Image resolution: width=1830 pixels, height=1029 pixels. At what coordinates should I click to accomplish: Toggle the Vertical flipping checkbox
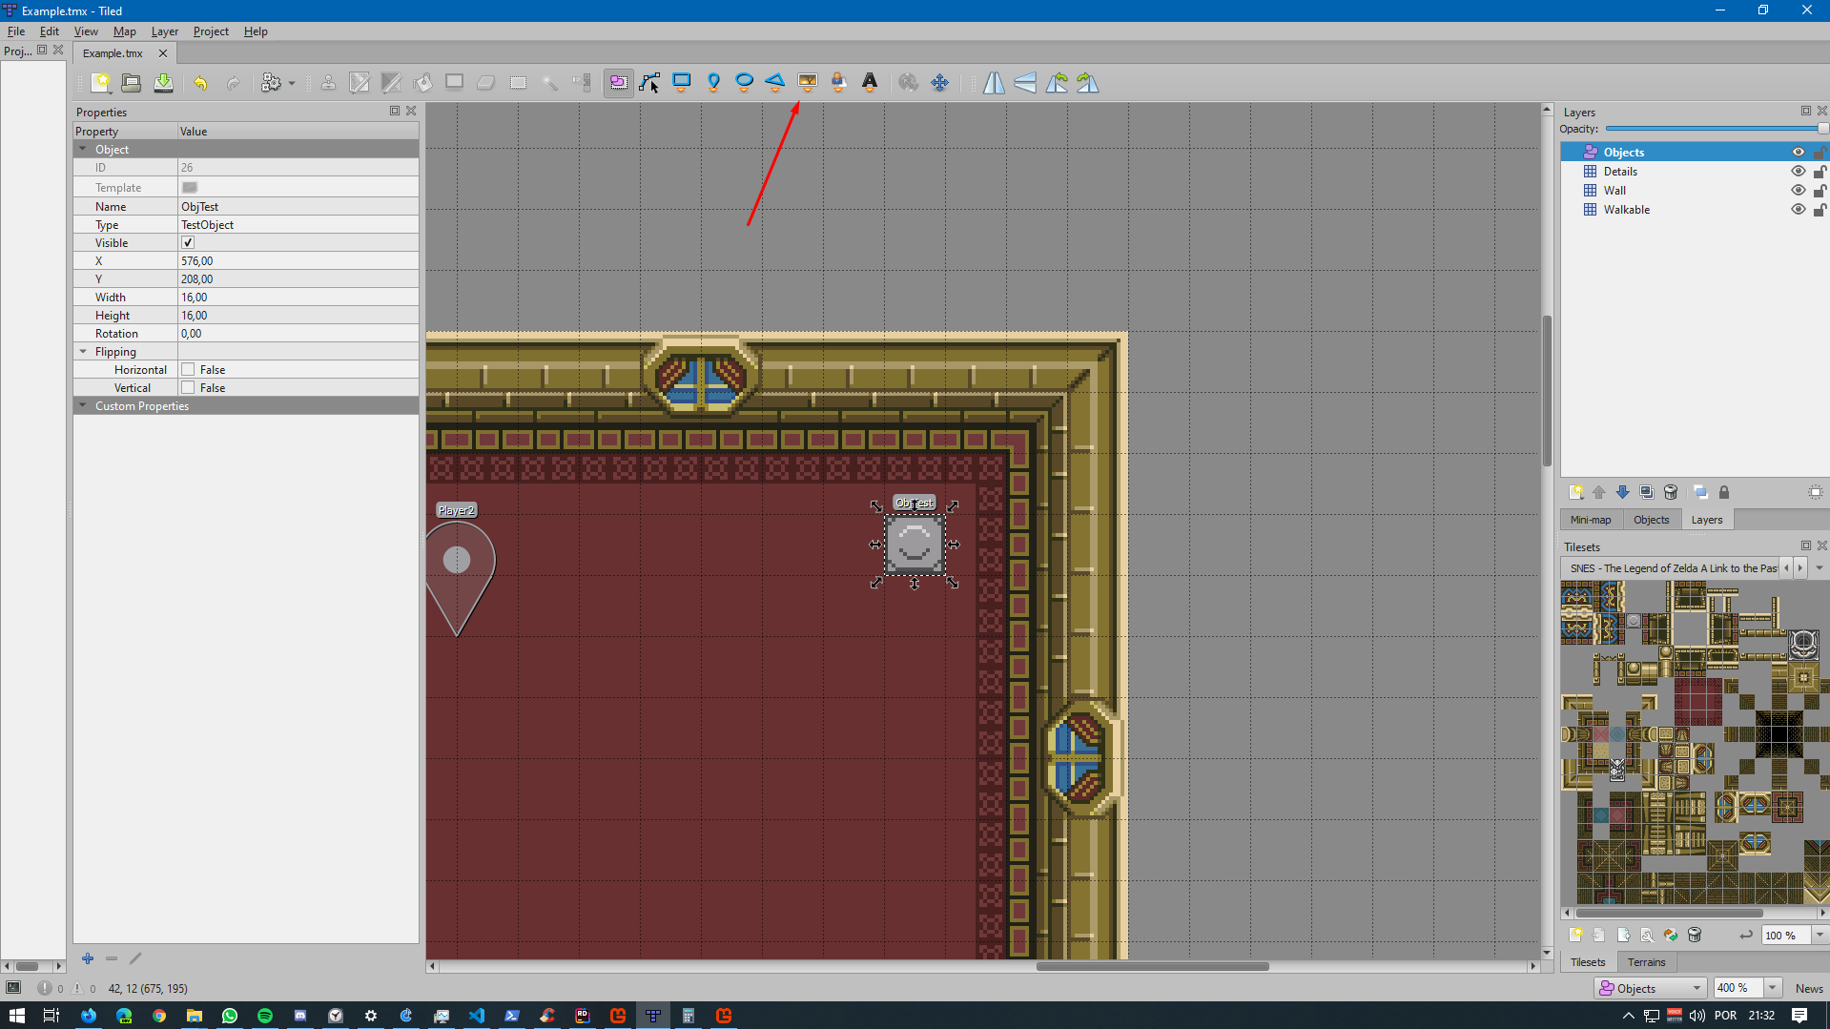[x=188, y=388]
